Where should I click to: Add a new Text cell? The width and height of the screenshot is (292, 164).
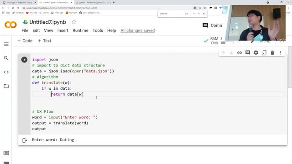pos(44,41)
